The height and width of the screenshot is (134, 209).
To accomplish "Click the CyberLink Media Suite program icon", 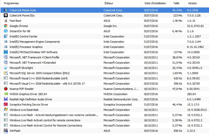I will (6, 10).
